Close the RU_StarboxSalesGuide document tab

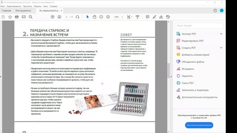point(61,11)
